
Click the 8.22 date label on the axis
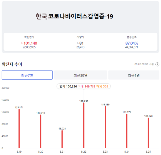tap(84, 152)
